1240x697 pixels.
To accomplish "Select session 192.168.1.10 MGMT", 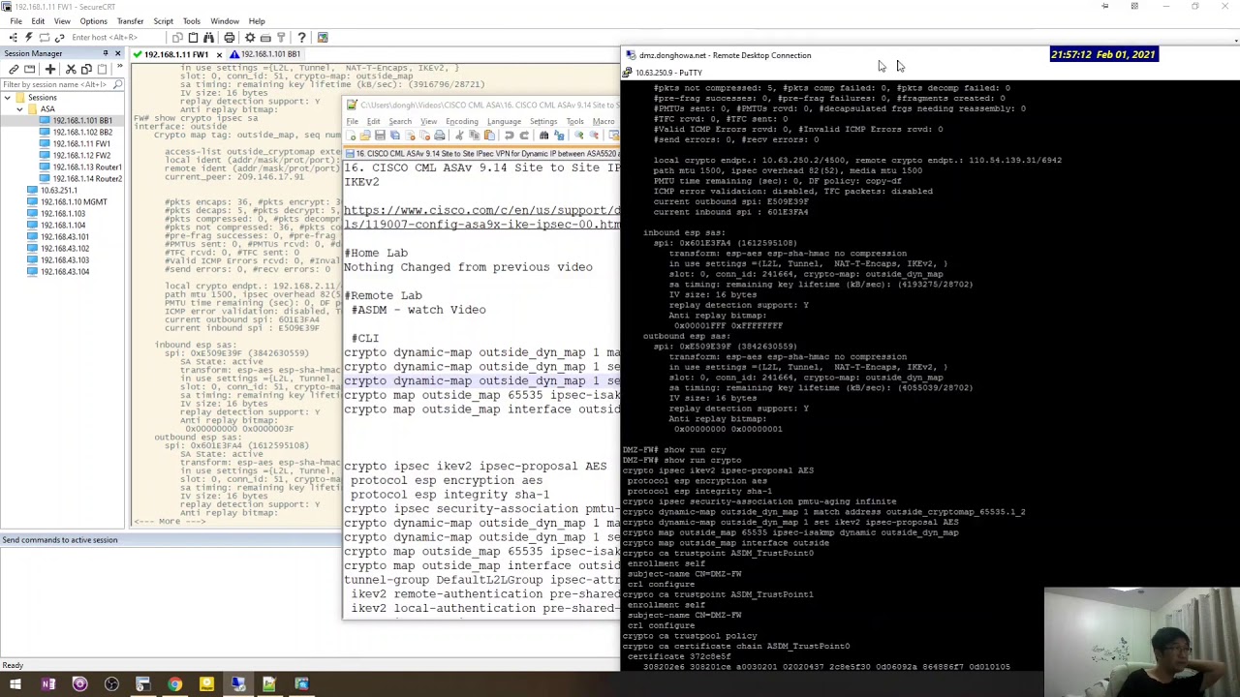I will point(74,202).
